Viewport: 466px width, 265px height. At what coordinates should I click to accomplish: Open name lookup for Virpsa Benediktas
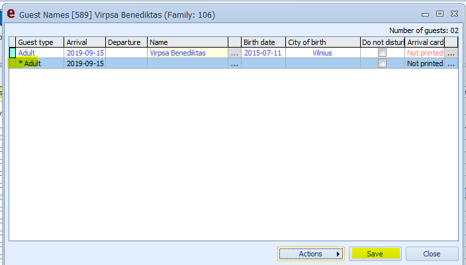(234, 53)
